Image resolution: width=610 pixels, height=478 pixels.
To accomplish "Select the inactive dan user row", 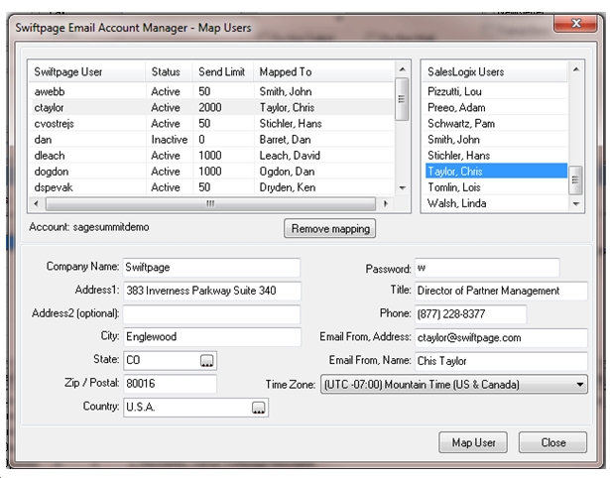I will tap(211, 140).
